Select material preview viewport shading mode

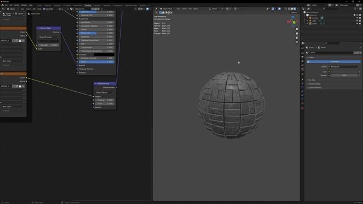click(x=295, y=9)
